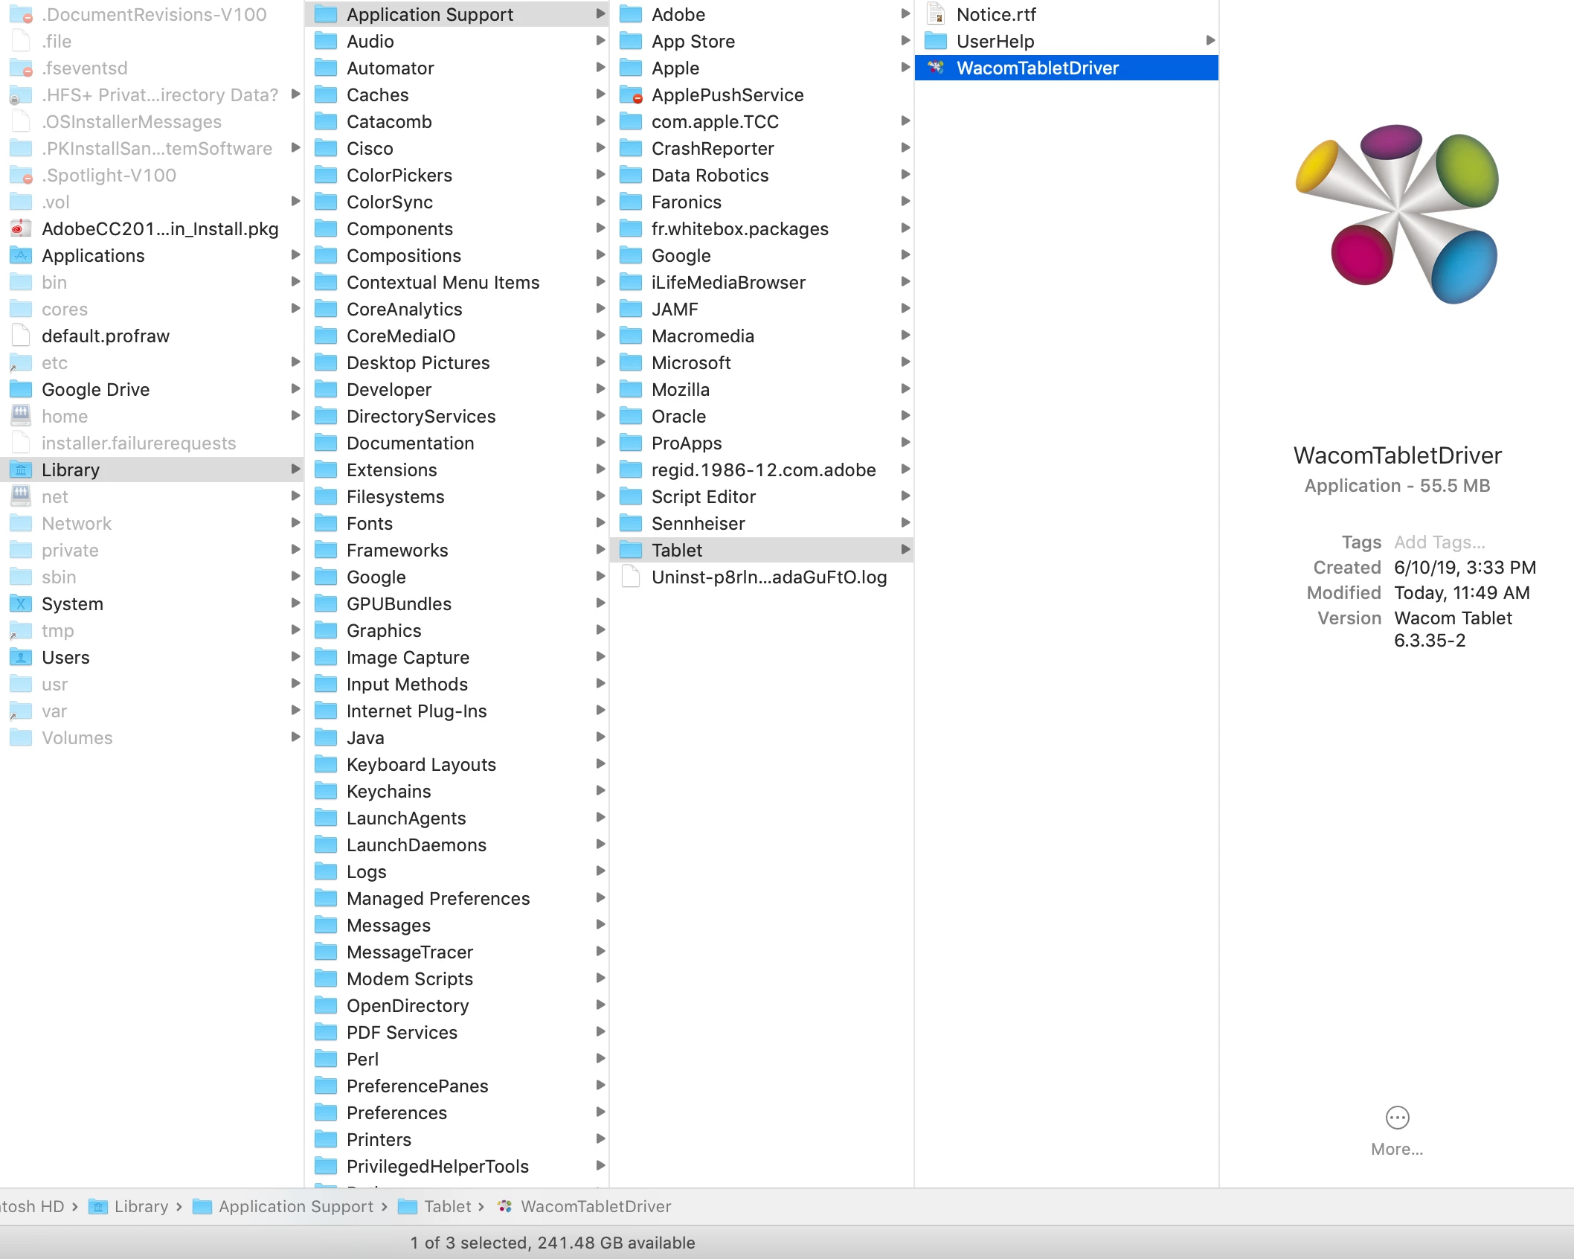Expand the Fonts folder arrow
This screenshot has height=1259, width=1574.
[600, 522]
